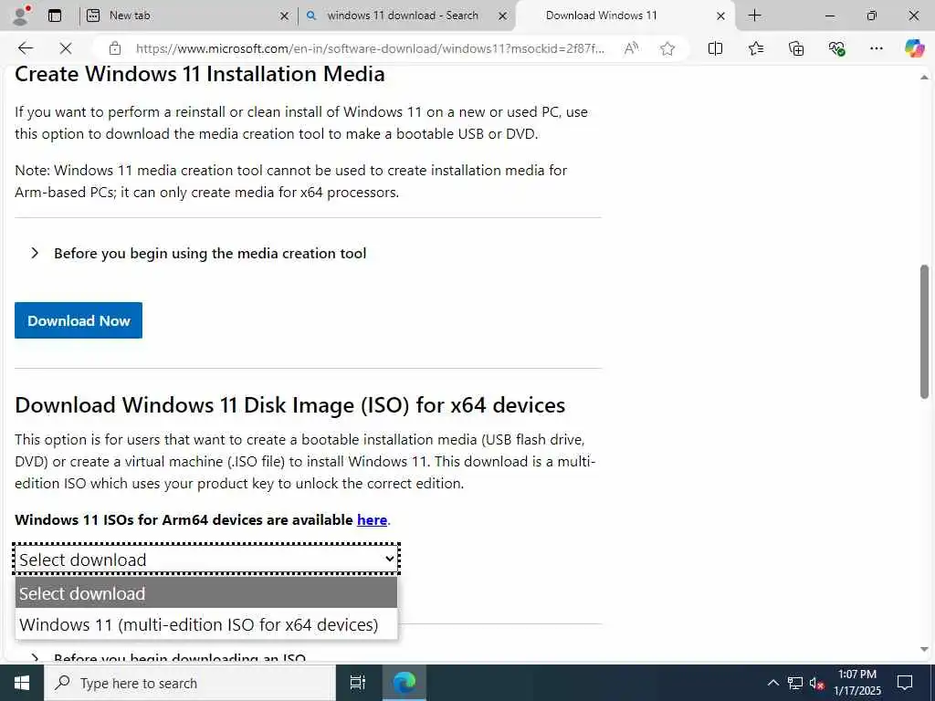Open split screen view
This screenshot has width=935, height=701.
coord(715,48)
